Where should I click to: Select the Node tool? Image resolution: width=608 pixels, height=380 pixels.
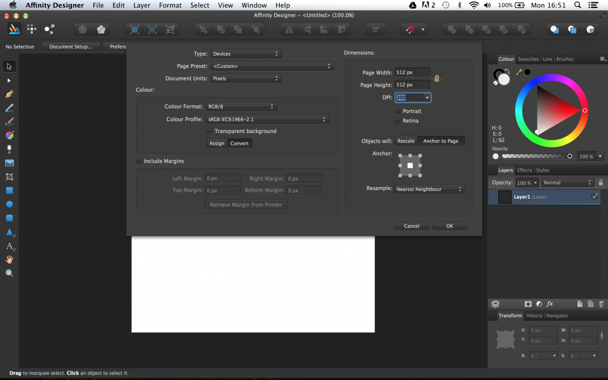tap(9, 81)
